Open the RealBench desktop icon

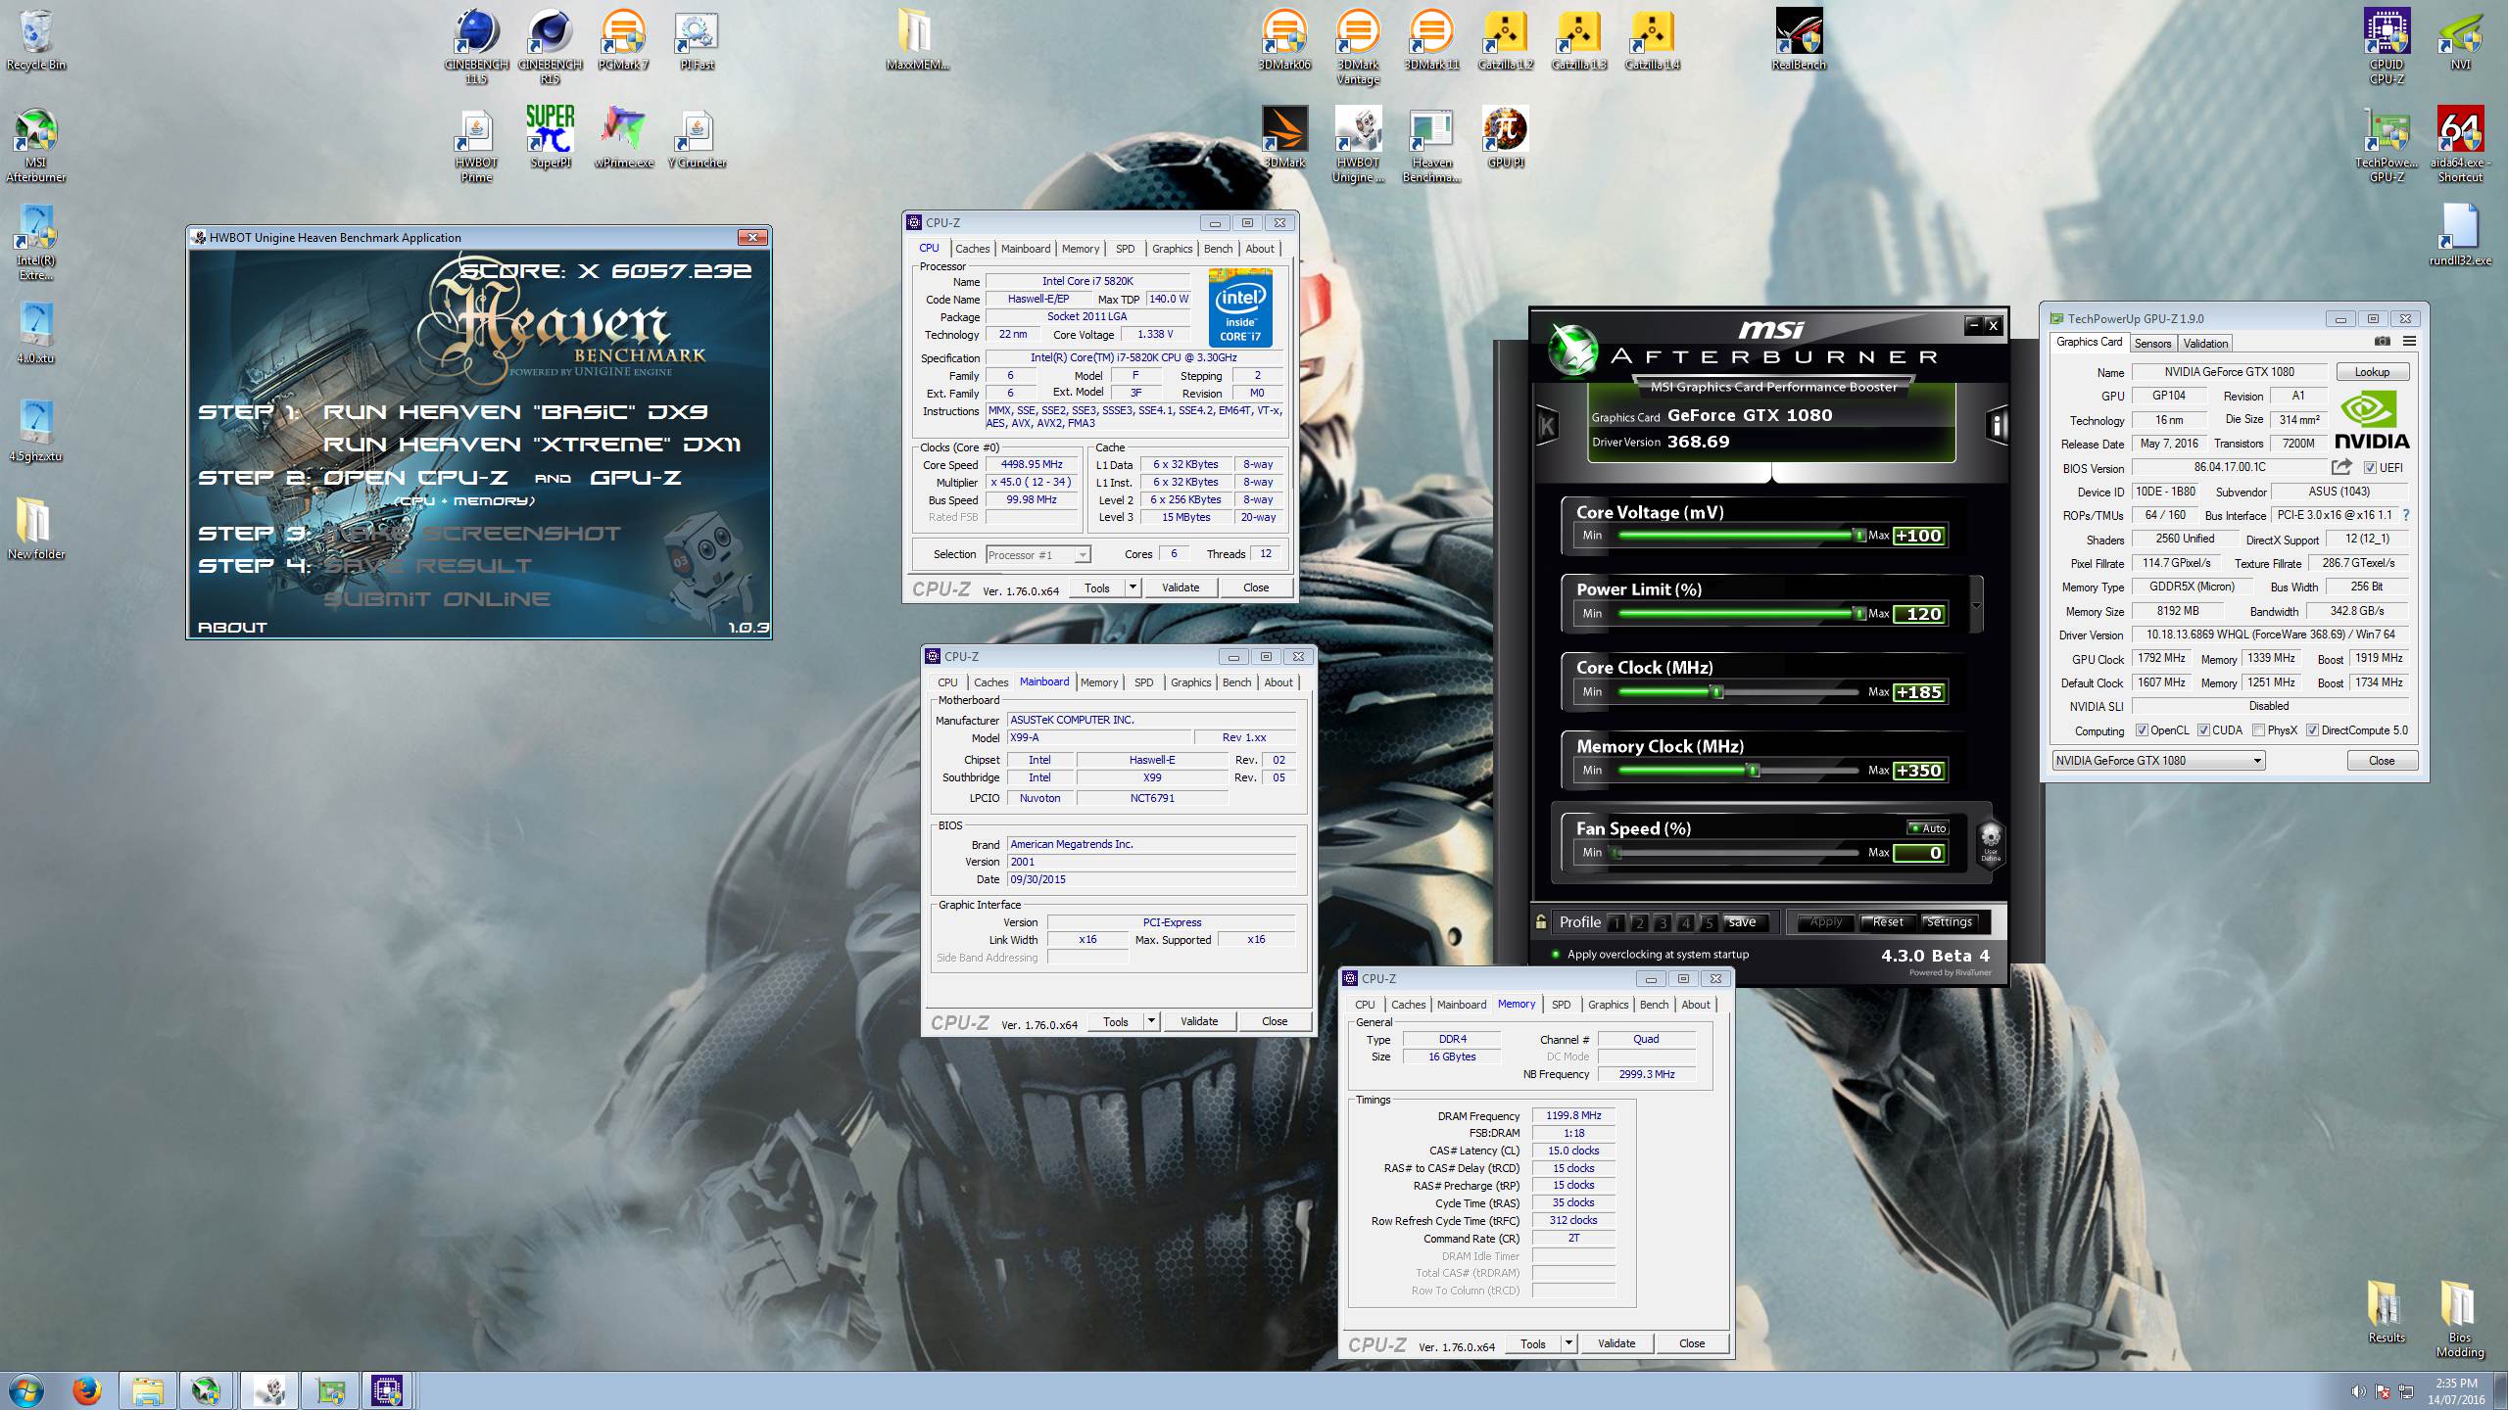click(1799, 39)
